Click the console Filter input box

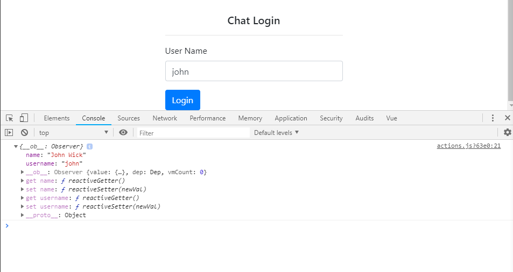coord(193,133)
